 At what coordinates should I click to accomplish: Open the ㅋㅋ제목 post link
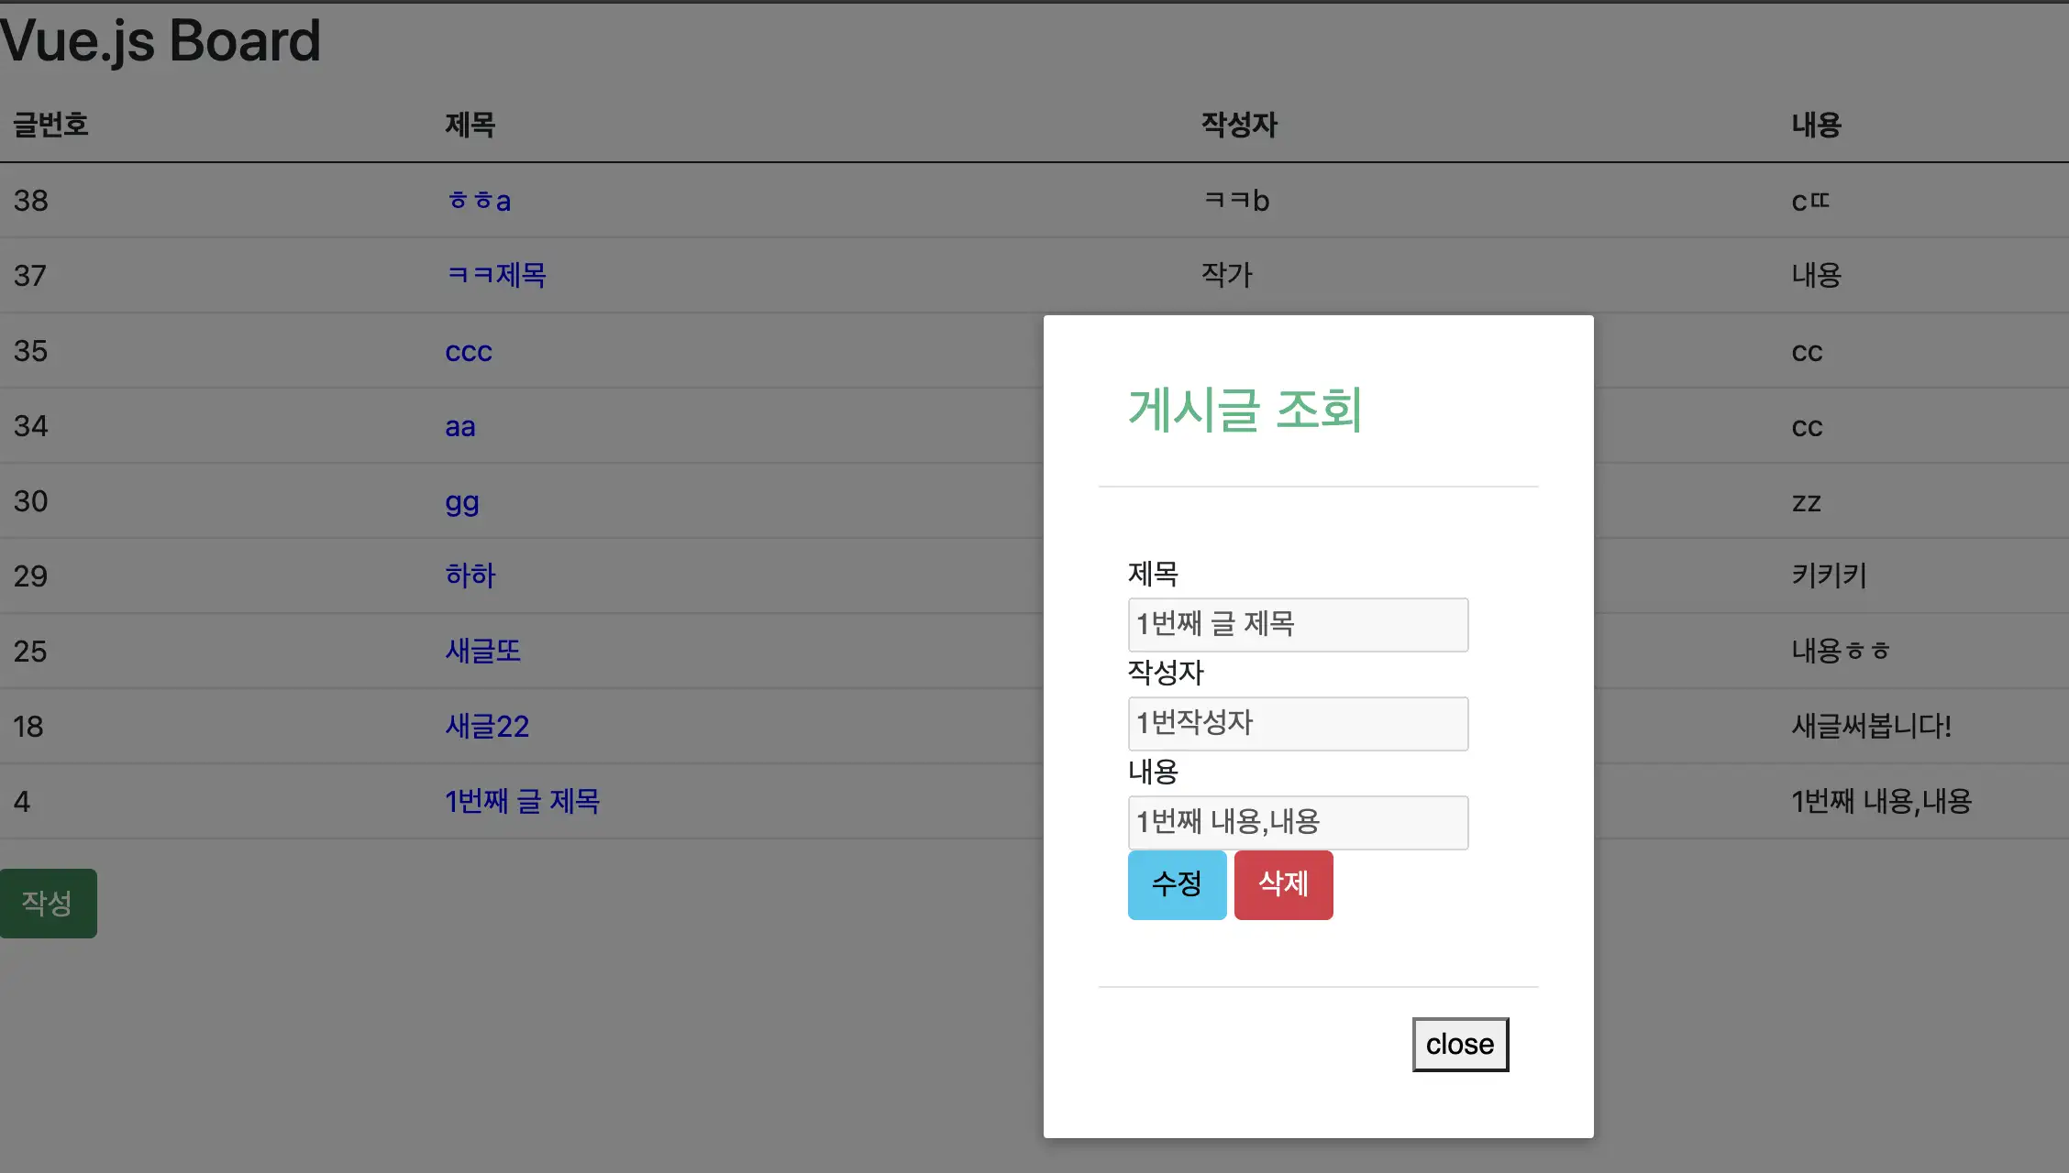coord(495,275)
